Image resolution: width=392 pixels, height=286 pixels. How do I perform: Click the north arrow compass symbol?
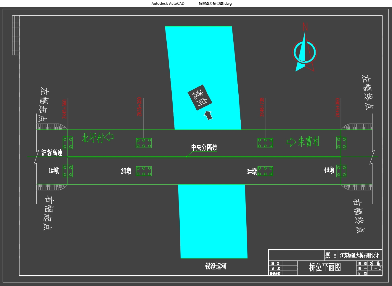click(304, 52)
